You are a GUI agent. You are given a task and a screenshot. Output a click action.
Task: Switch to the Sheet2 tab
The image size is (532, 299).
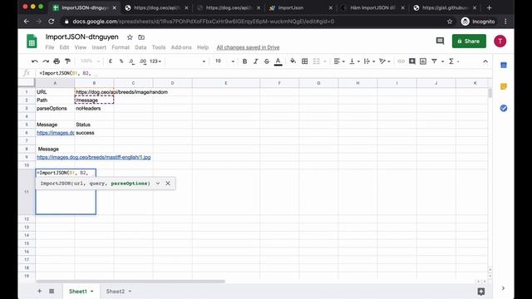click(x=116, y=292)
